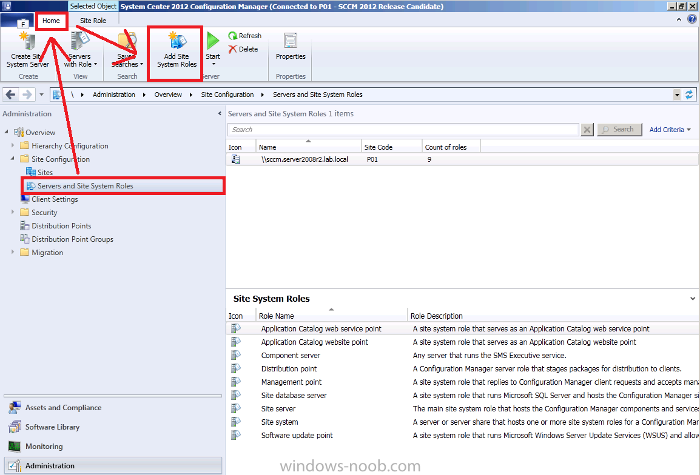Sort by Count of roles column

click(451, 147)
